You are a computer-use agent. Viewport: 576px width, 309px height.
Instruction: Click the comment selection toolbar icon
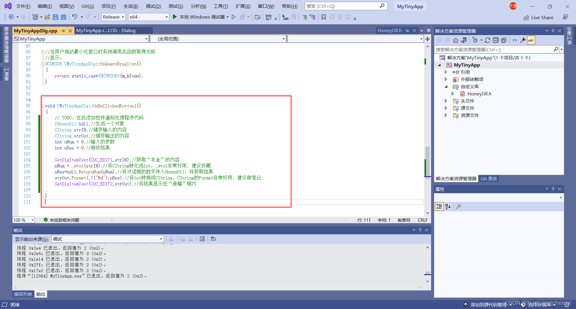click(x=304, y=17)
